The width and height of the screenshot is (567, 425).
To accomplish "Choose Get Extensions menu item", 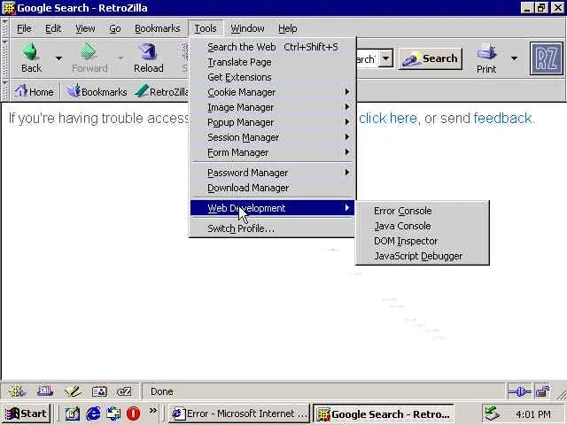I will coord(273,77).
